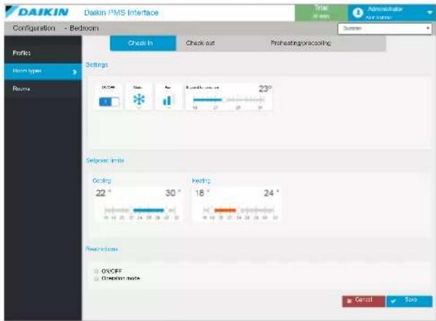Click the Settings section heading

pos(96,64)
